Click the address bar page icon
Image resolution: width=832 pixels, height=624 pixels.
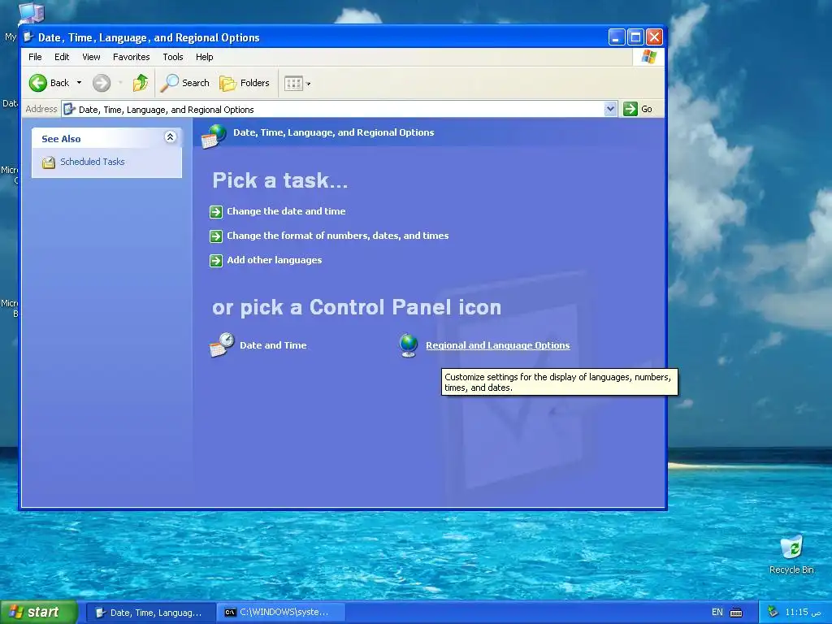(x=69, y=110)
